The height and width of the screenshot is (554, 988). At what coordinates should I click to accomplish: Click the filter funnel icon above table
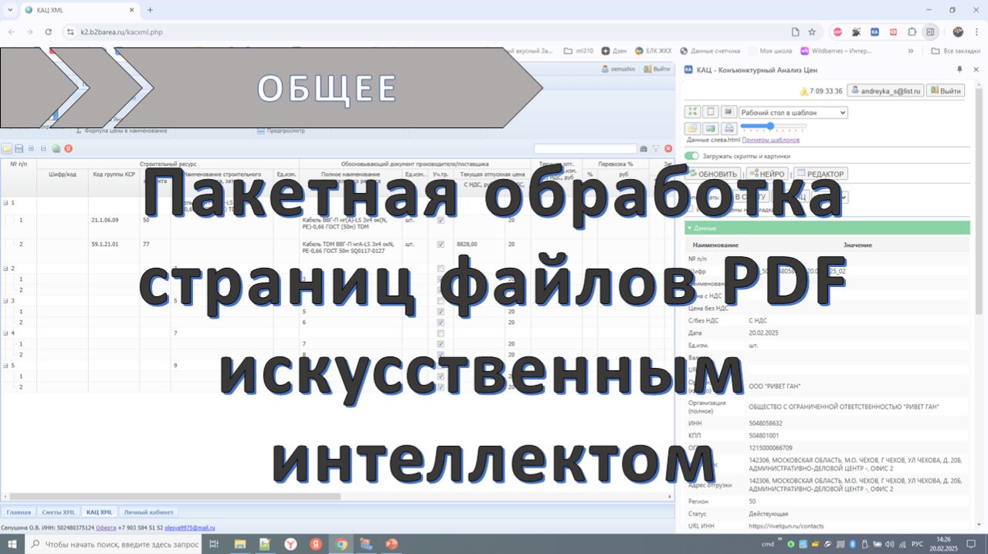(x=656, y=149)
